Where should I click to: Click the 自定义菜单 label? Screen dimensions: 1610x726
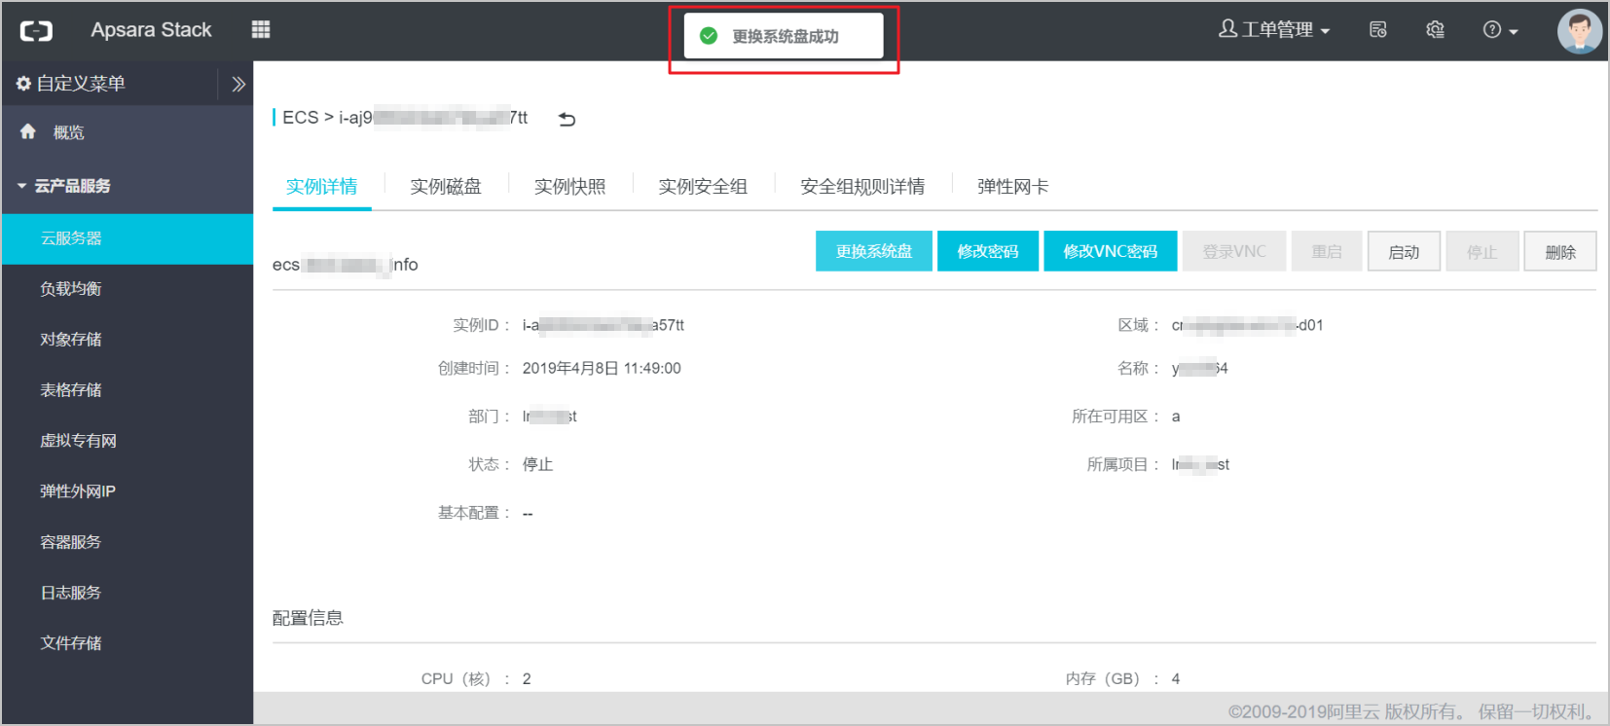click(81, 84)
